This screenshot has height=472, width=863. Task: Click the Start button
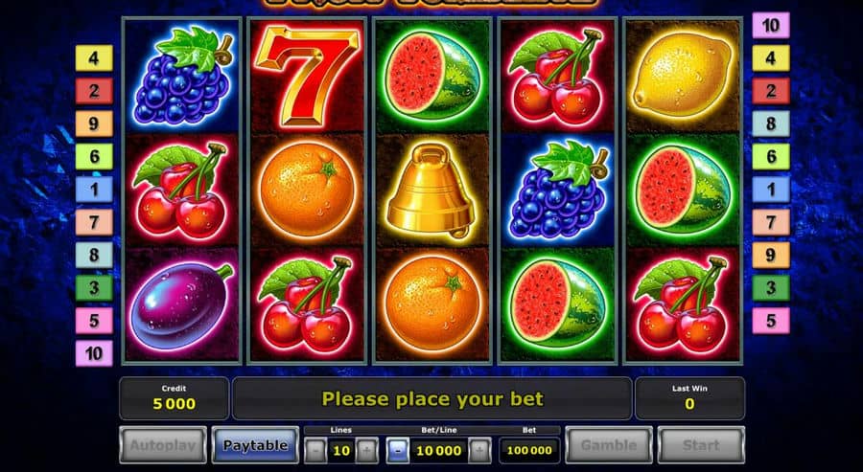(701, 445)
